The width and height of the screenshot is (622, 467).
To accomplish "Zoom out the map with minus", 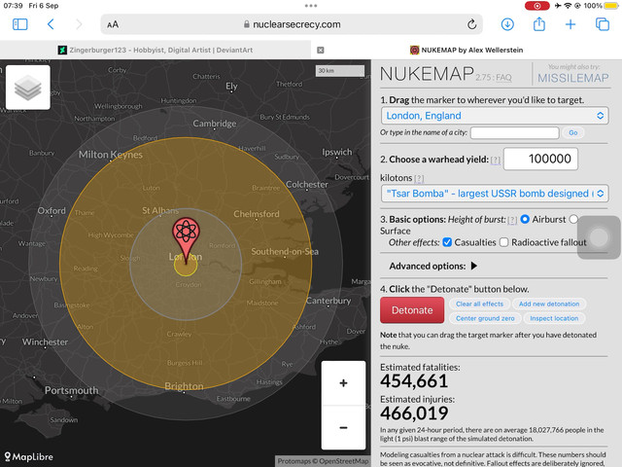I will click(343, 428).
